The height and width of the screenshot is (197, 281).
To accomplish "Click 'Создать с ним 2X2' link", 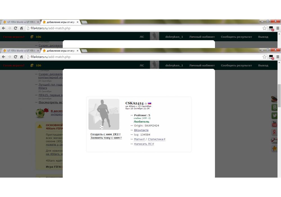I will 105,134.
